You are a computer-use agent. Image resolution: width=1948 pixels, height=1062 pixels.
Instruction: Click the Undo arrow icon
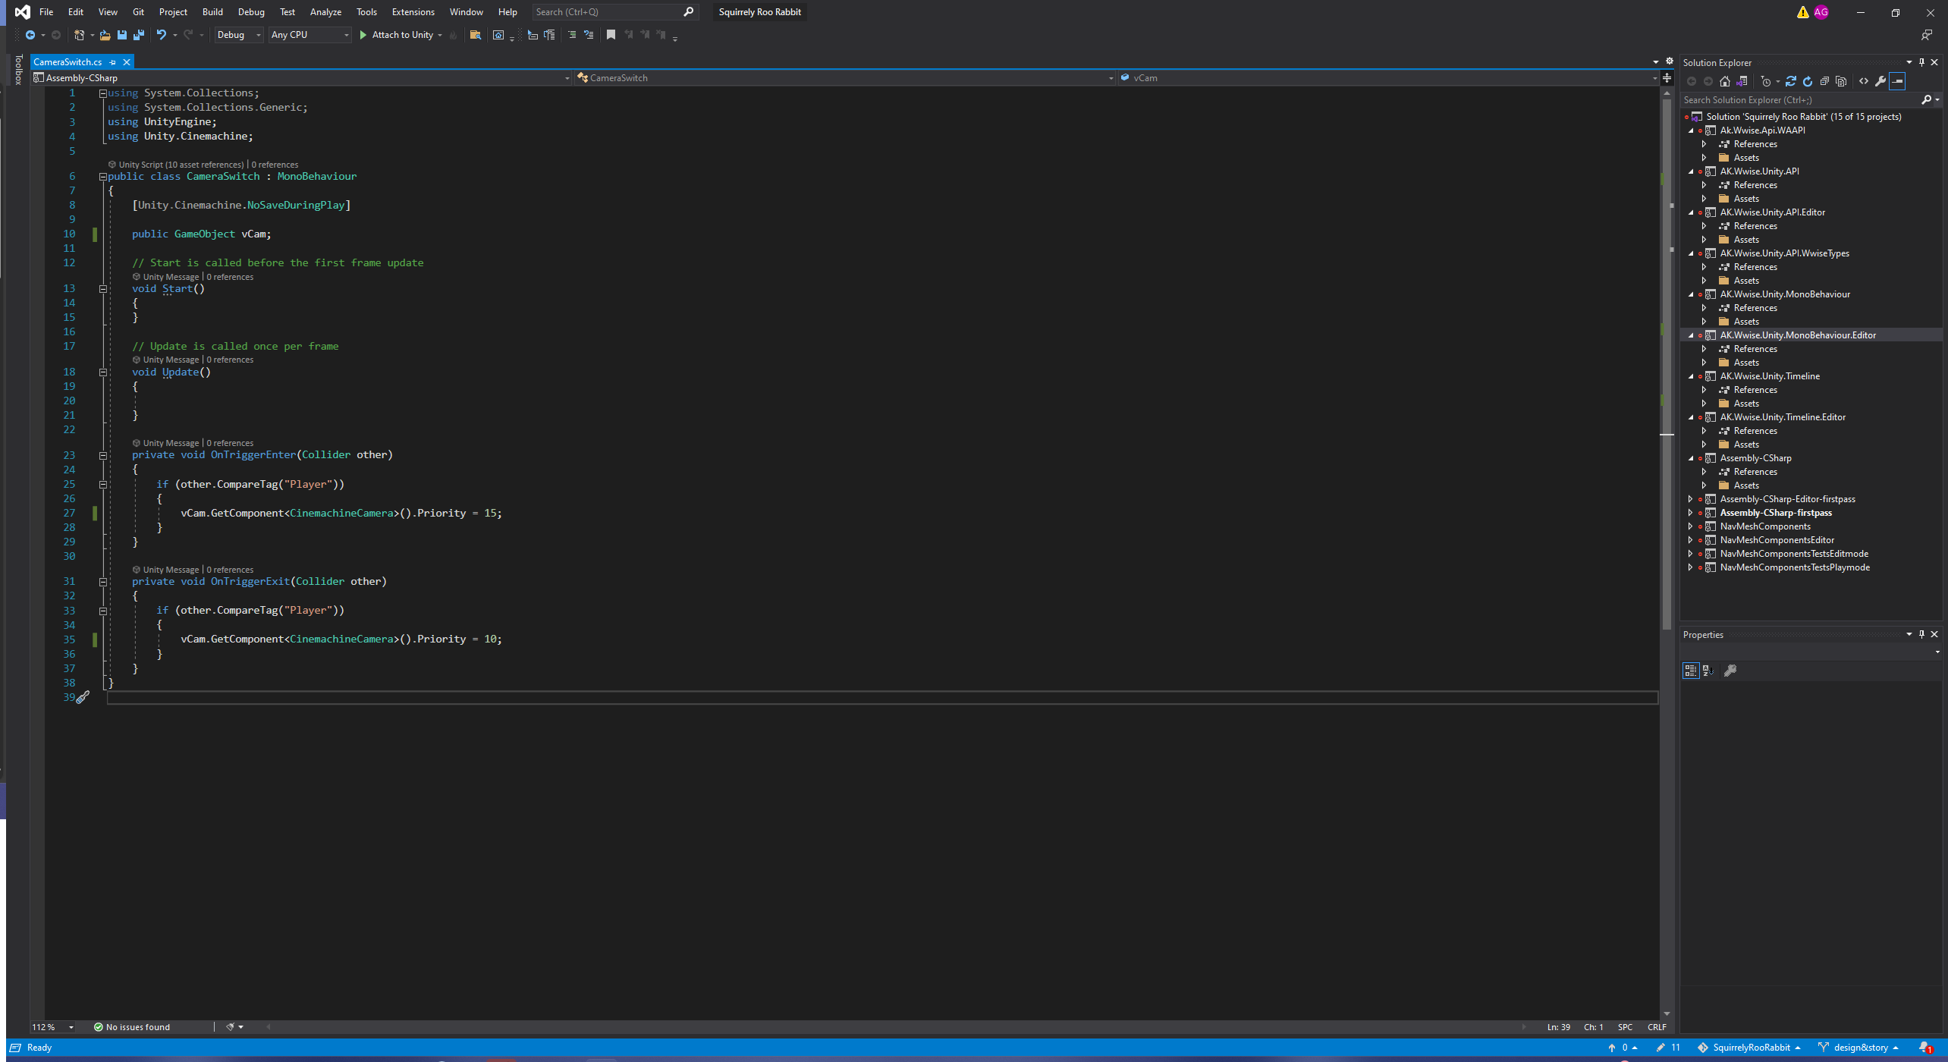(161, 35)
